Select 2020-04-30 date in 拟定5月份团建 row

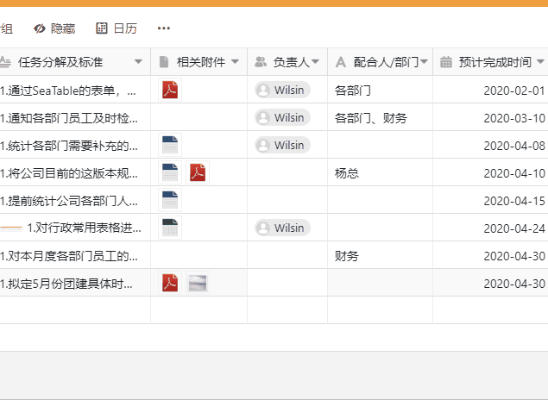tap(491, 283)
